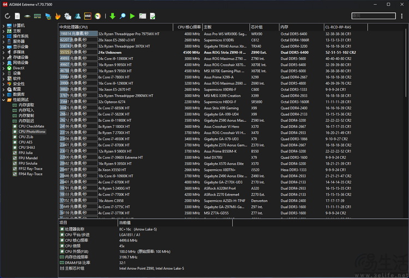Viewport: 409px width, 278px height.
Task: Expand the 显示设备 tree node
Action: 3,47
